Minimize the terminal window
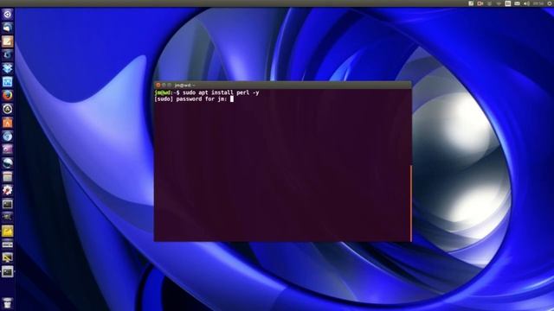This screenshot has height=311, width=554. click(164, 85)
